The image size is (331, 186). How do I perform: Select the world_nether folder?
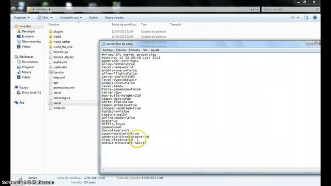(62, 42)
